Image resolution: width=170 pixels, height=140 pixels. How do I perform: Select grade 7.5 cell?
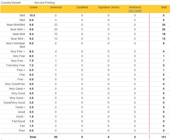click(31, 61)
